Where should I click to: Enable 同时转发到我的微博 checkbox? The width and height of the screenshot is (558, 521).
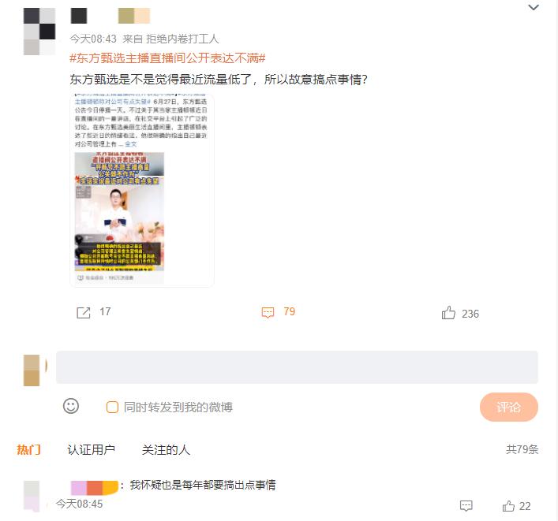pos(112,407)
